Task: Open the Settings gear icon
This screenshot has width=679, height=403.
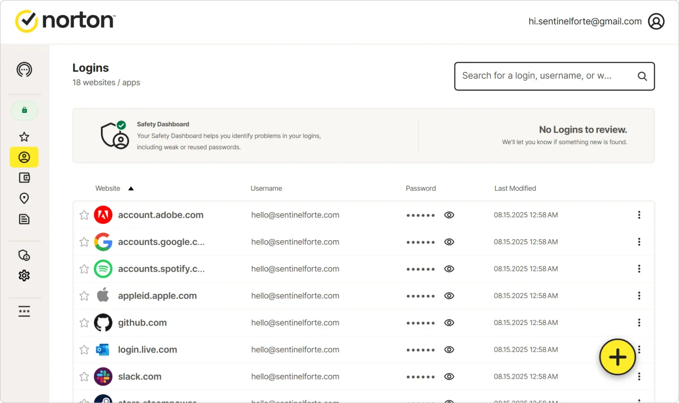Action: click(24, 276)
